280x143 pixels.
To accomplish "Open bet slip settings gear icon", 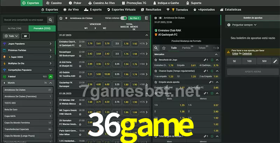I will (229, 25).
